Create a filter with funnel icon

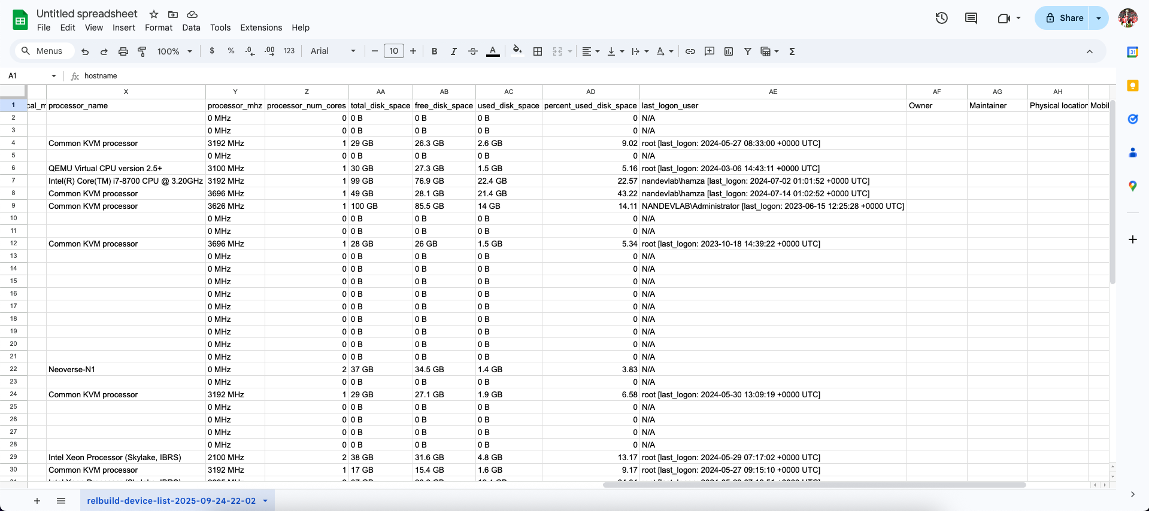(747, 51)
